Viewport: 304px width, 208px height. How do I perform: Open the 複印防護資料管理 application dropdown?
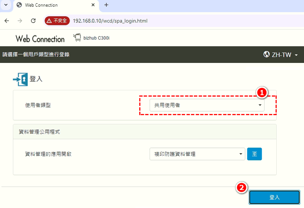pos(197,154)
